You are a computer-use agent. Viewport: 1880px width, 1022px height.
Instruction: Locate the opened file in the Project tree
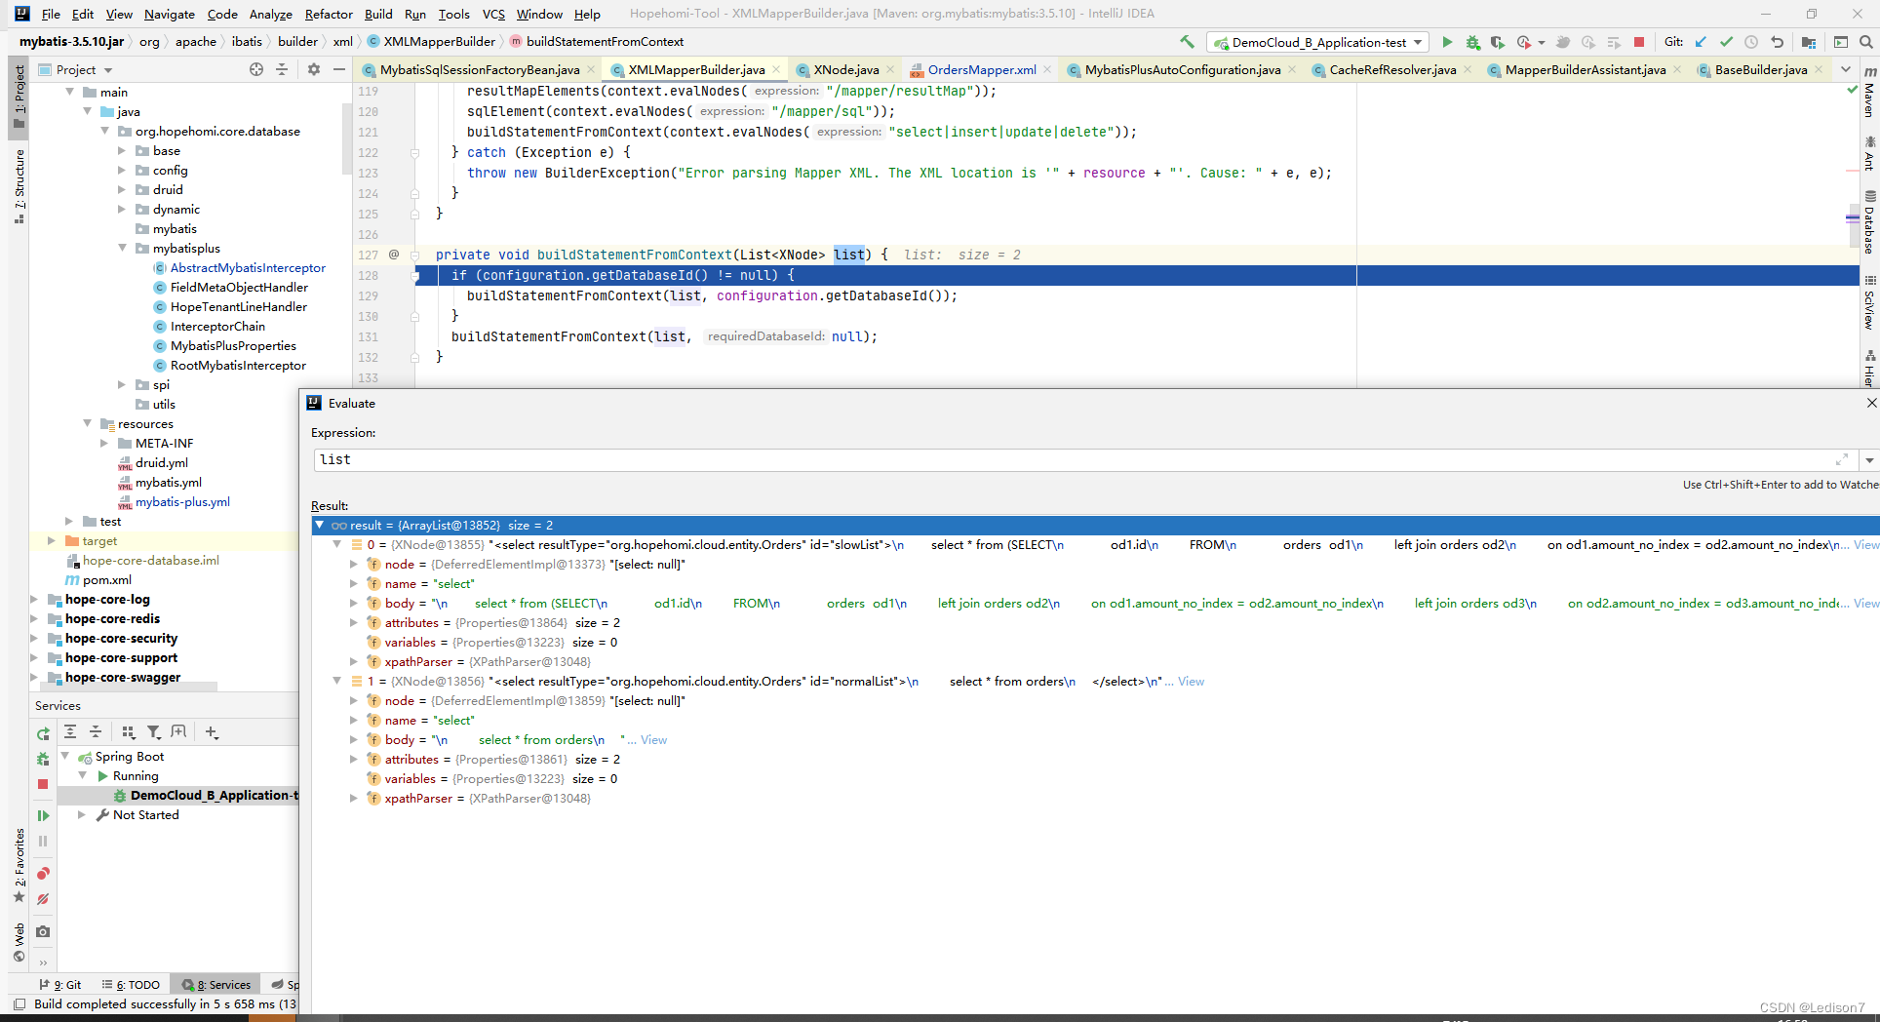tap(256, 69)
